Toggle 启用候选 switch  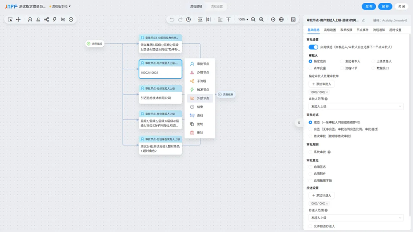[x=313, y=47]
